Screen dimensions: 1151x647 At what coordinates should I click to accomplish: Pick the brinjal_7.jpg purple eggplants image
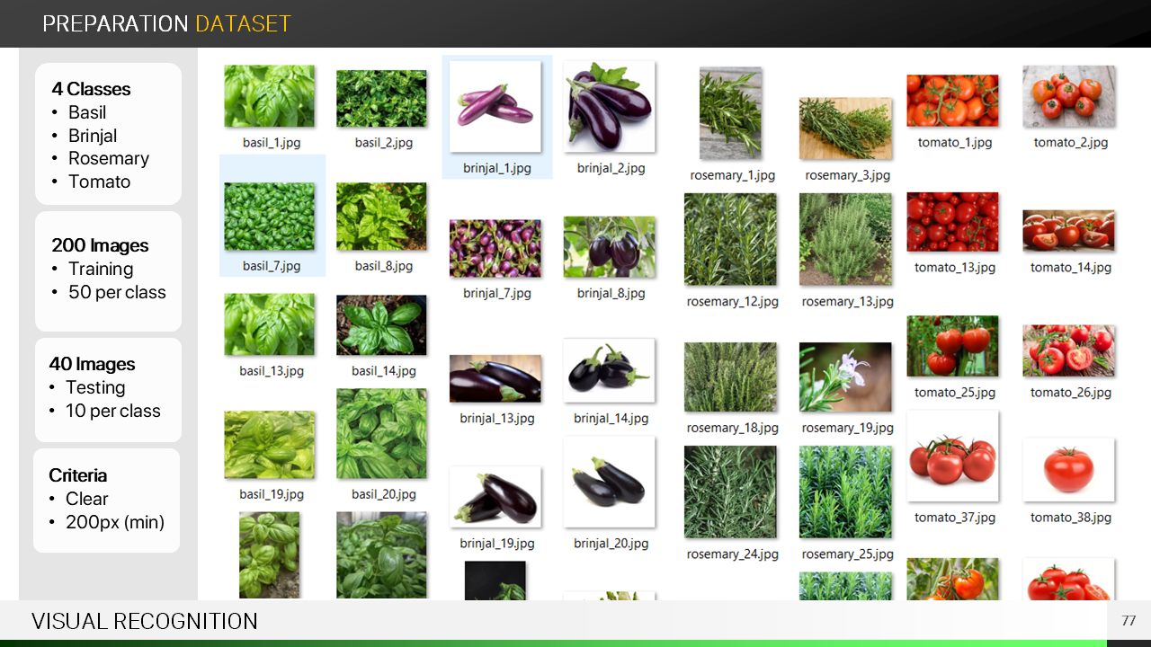point(495,248)
